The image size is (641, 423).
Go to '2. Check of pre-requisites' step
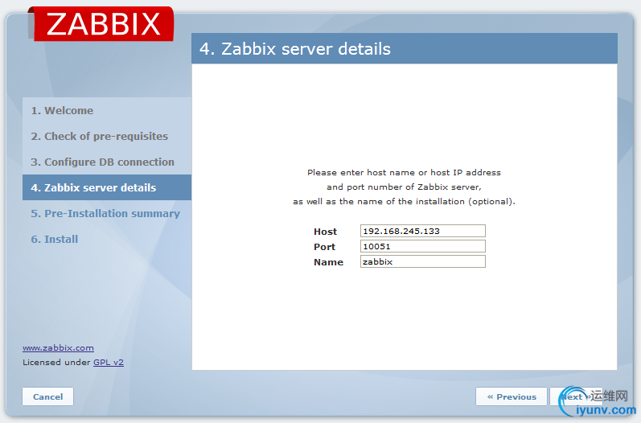point(100,137)
